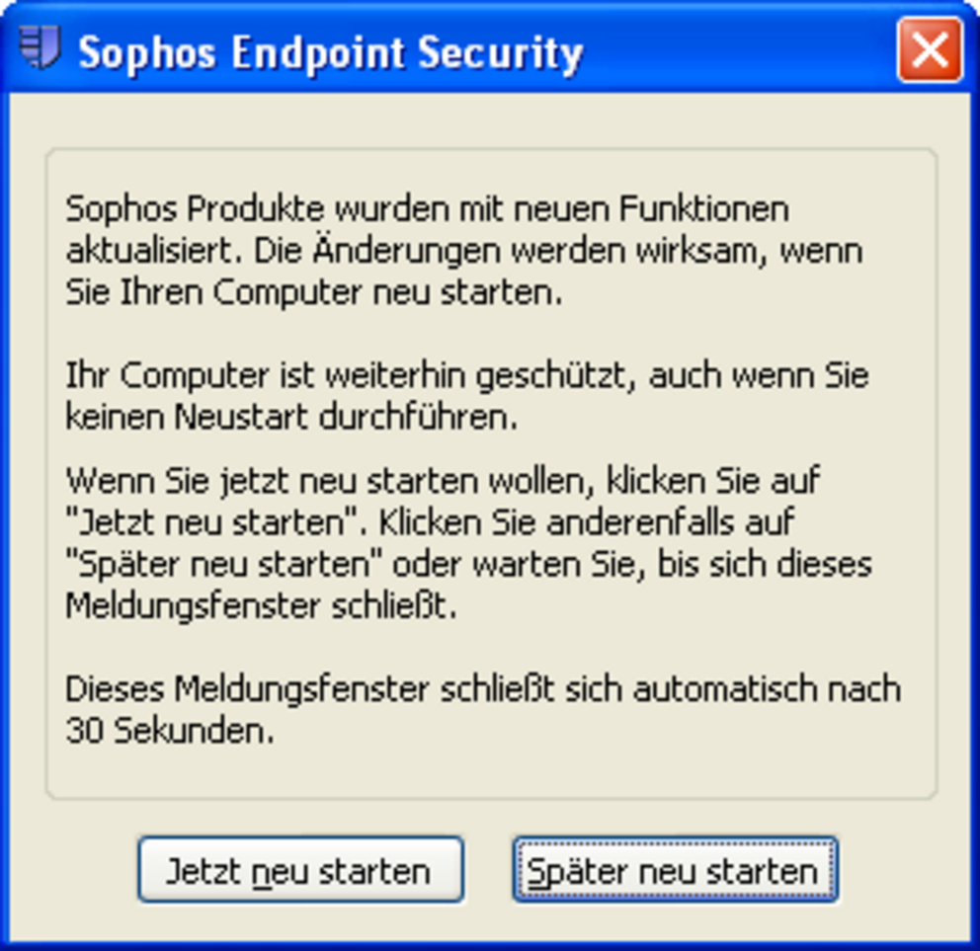
Task: Click empty title bar area right of title
Action: click(738, 50)
